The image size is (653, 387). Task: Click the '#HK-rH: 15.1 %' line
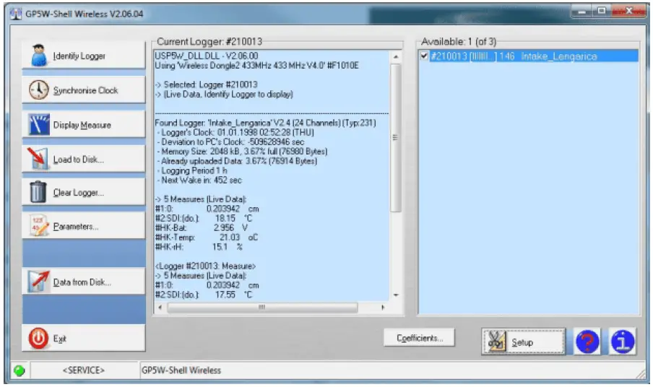click(199, 247)
